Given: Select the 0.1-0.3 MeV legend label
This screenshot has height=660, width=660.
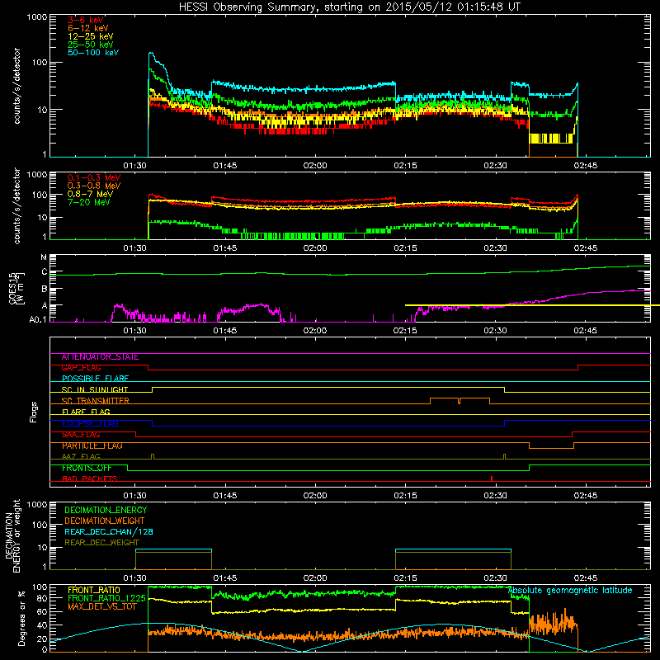Looking at the screenshot, I should click(x=94, y=177).
